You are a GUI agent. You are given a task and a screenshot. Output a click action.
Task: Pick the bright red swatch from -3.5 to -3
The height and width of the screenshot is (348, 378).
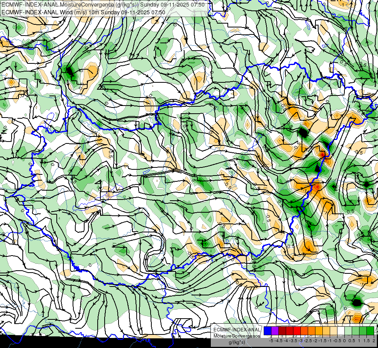tap(297, 331)
